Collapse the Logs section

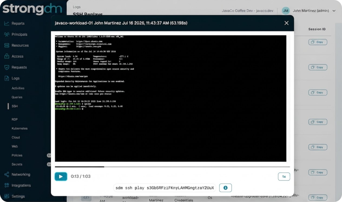point(15,78)
